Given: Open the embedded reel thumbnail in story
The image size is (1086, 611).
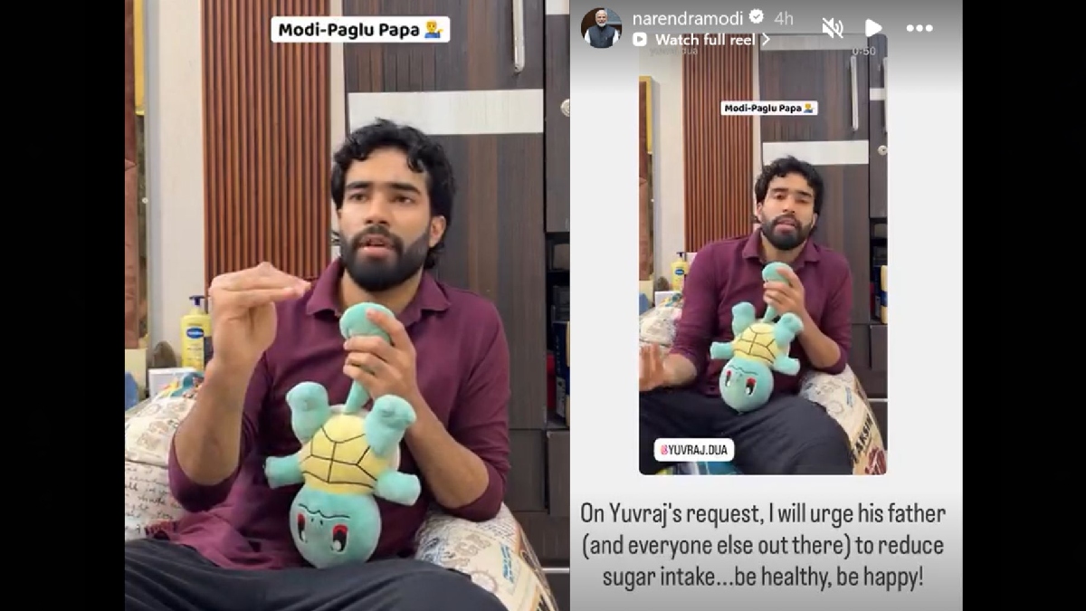Looking at the screenshot, I should coord(763,254).
